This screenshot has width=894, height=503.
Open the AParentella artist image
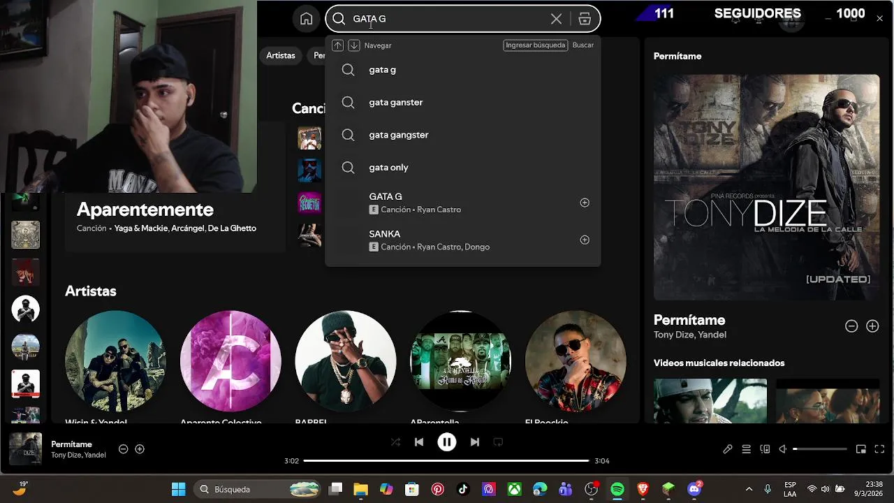[x=460, y=361]
